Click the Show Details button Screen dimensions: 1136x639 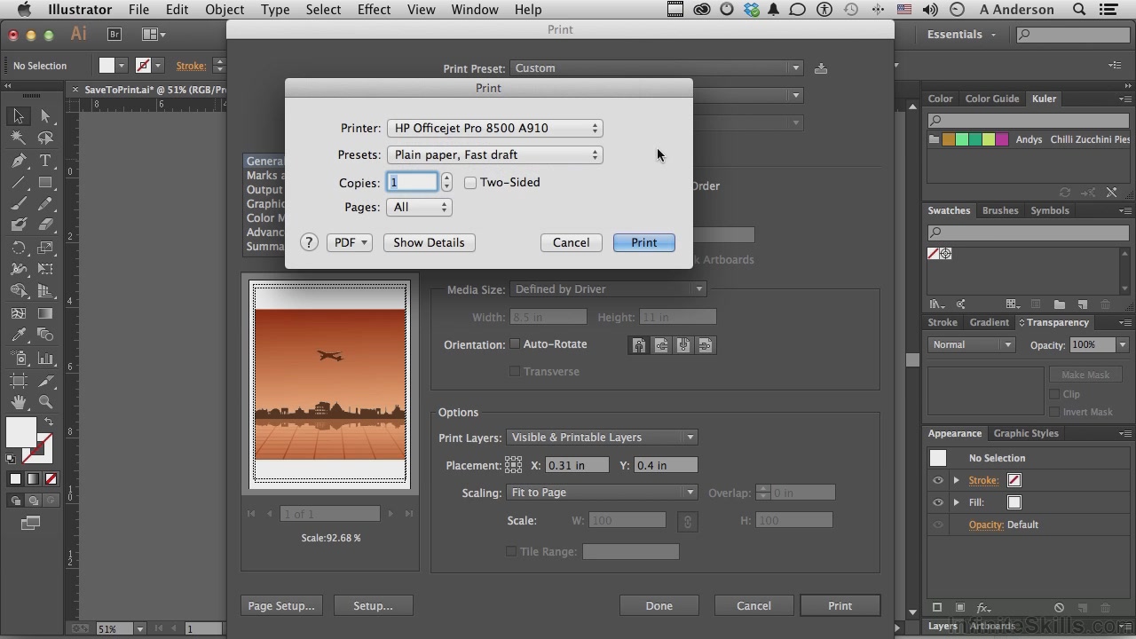coord(429,242)
